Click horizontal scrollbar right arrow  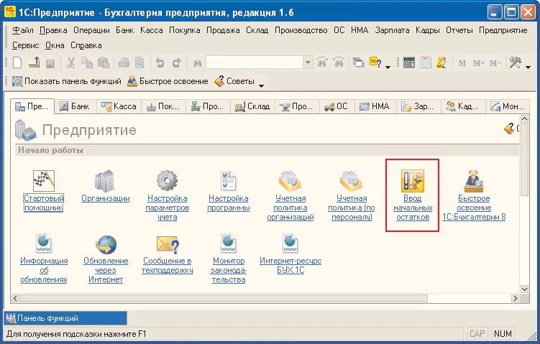pos(516,298)
